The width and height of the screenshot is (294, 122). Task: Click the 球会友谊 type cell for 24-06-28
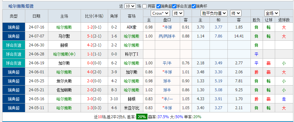14,54
